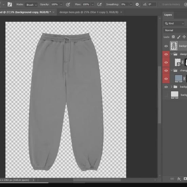187x187 pixels.
Task: Switch to the design here.psb tab
Action: pyautogui.click(x=89, y=12)
